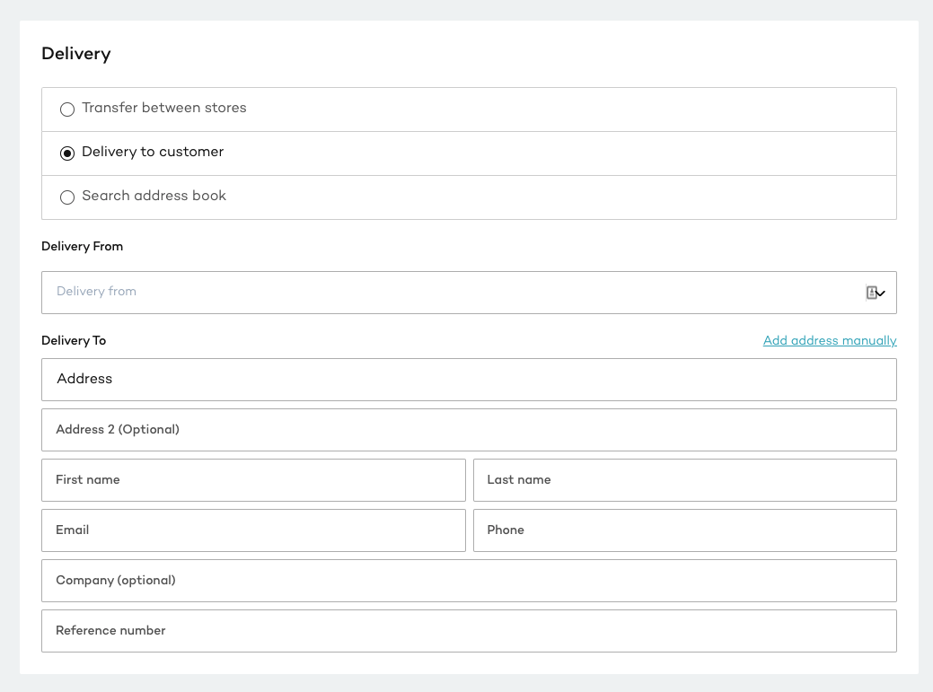Choose the Delivery to customer radio button
The height and width of the screenshot is (692, 933).
coord(67,153)
